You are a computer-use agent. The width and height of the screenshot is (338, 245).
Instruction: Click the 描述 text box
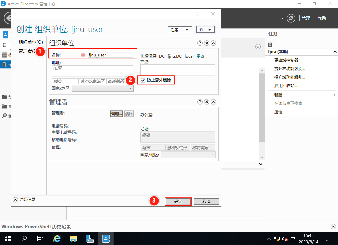(178, 70)
